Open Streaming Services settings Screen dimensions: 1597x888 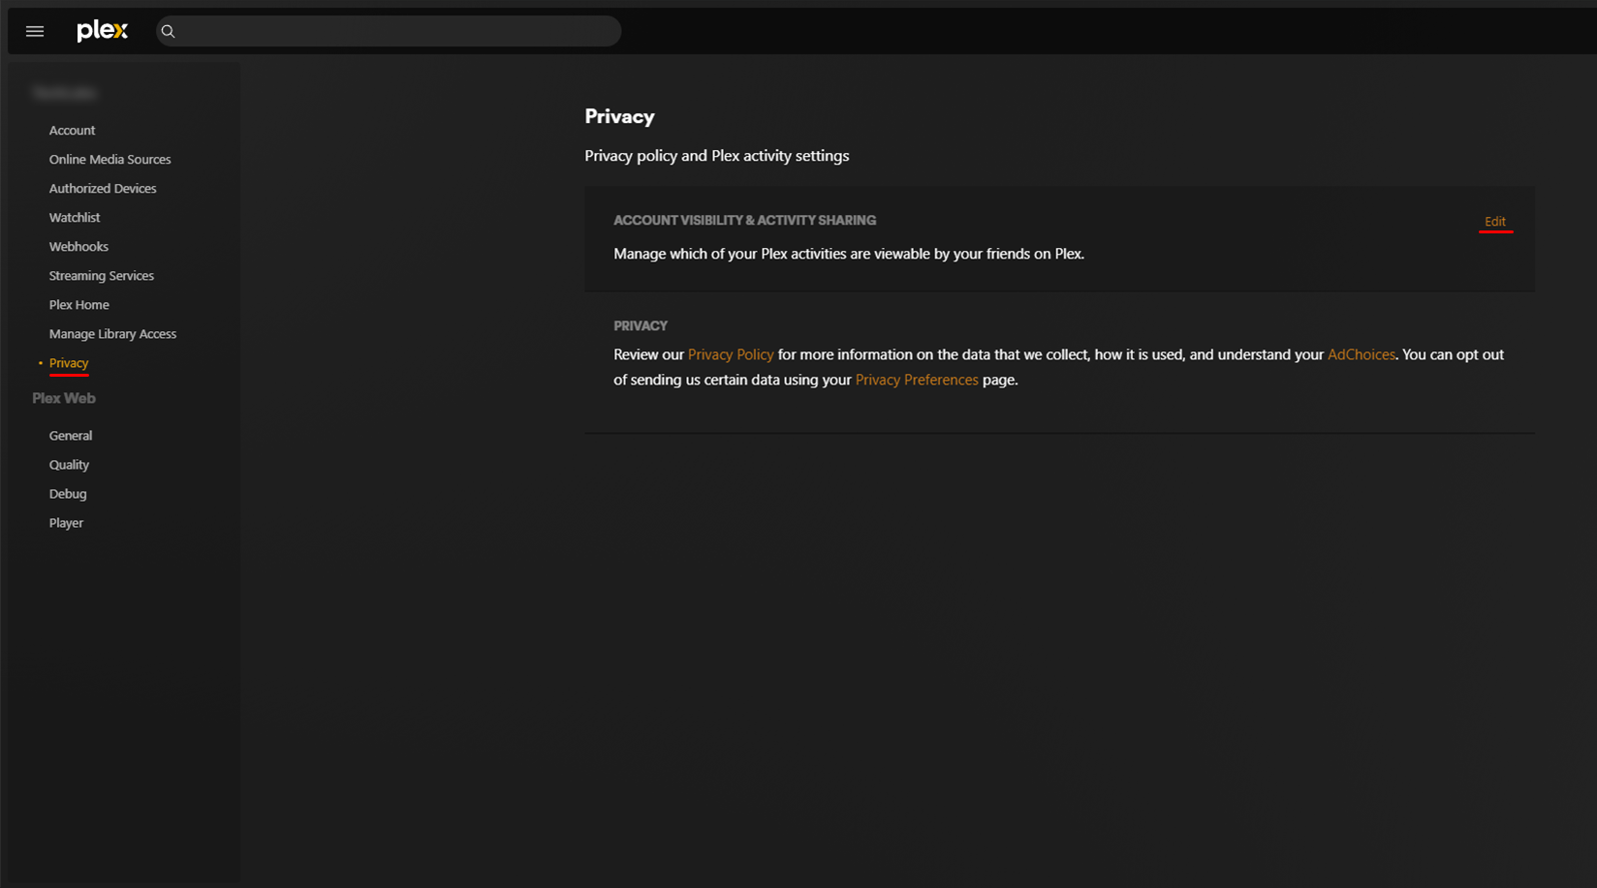click(101, 275)
